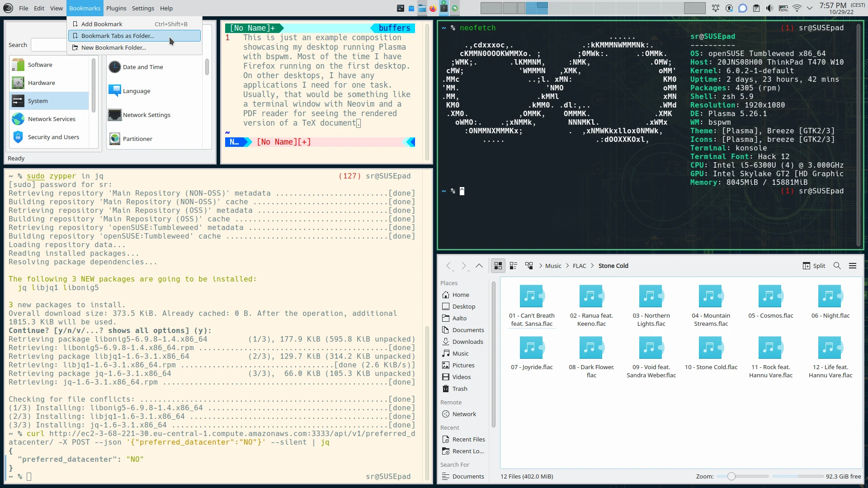Open notifications bell in system tray

pyautogui.click(x=715, y=8)
